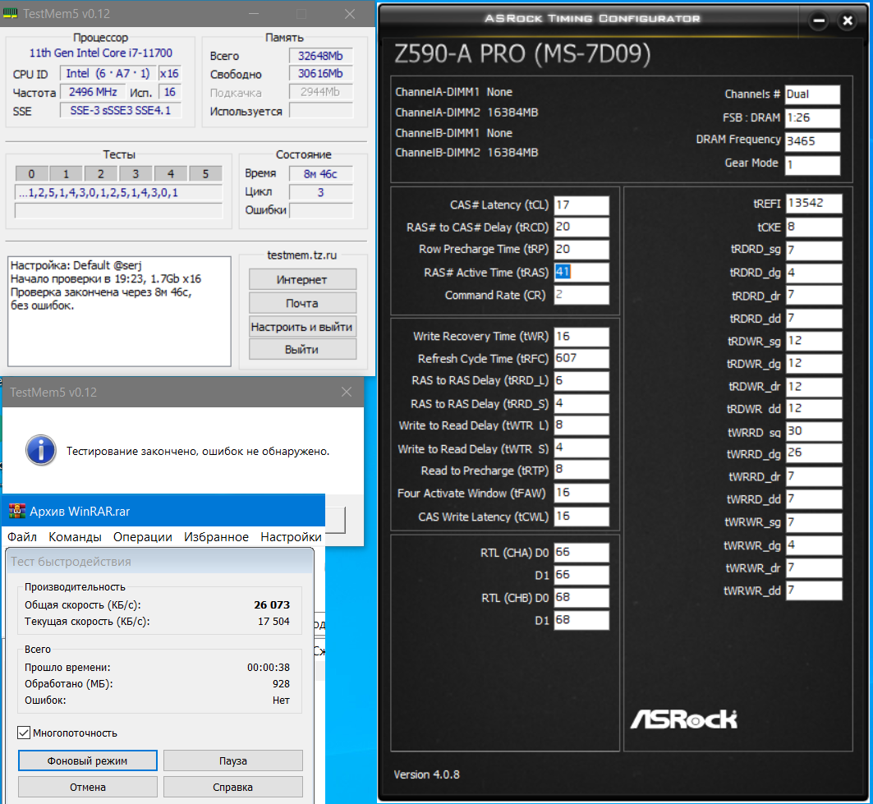Select test 1 box in Тесты
Screen dimensions: 873x804
(66, 174)
